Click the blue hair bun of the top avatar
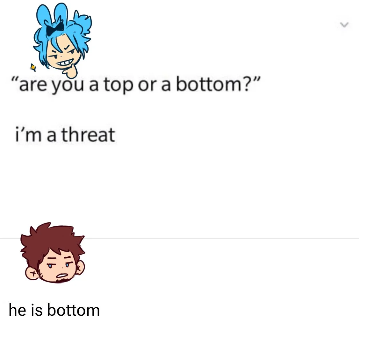 [82, 23]
